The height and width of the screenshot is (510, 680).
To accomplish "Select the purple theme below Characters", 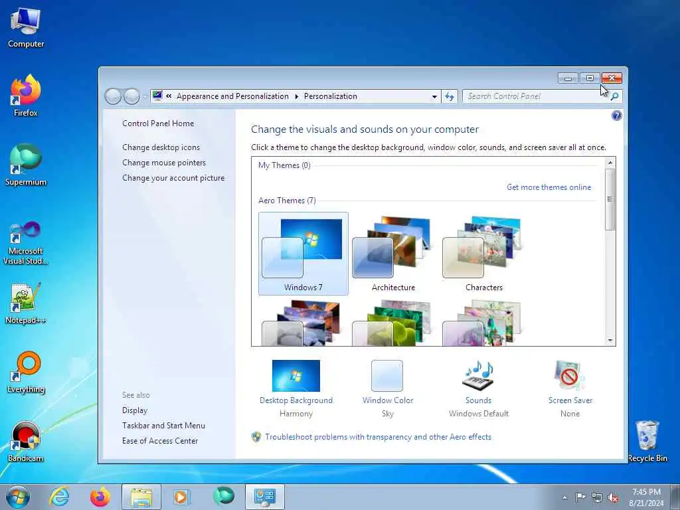I will point(483,323).
